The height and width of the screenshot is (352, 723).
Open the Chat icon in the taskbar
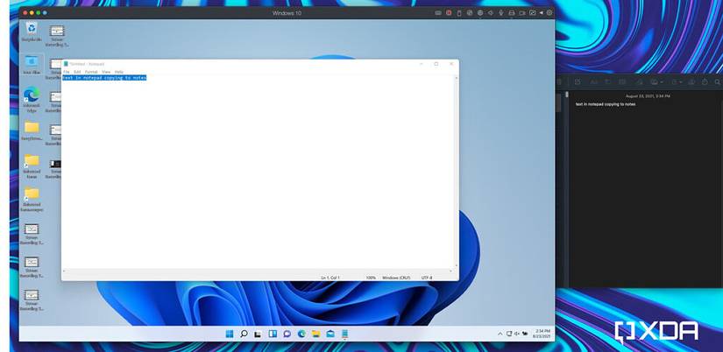coord(287,334)
